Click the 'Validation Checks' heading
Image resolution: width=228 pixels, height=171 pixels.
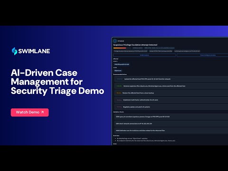pyautogui.click(x=118, y=112)
